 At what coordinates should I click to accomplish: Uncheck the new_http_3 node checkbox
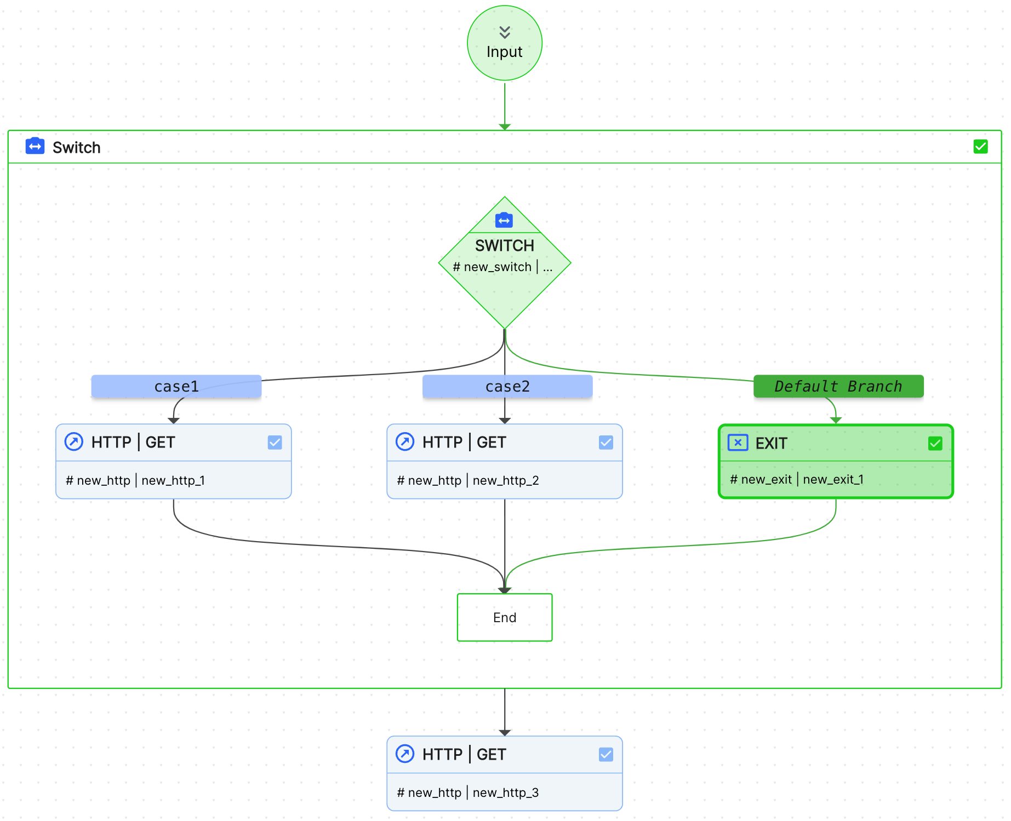tap(606, 755)
